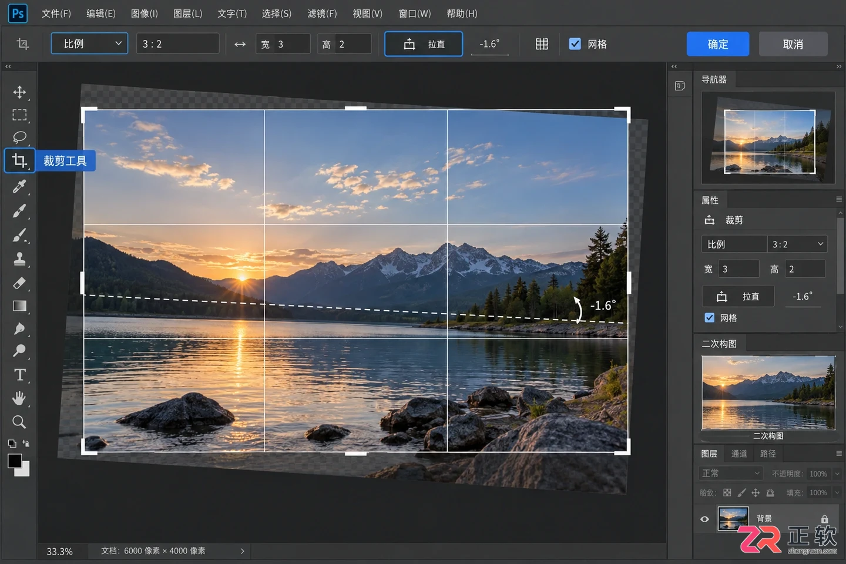Open 滤镜(F) menu
This screenshot has height=564, width=846.
click(322, 14)
